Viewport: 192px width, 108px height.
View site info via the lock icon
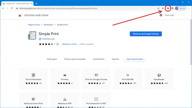(x=17, y=8)
